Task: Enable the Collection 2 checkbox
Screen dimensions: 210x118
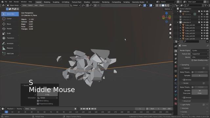Action: (x=199, y=17)
